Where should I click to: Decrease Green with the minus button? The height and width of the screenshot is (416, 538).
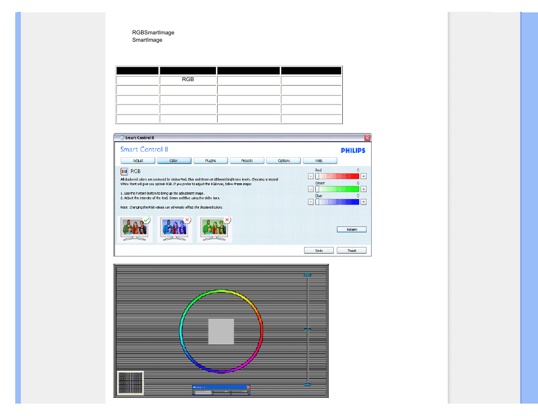[311, 189]
